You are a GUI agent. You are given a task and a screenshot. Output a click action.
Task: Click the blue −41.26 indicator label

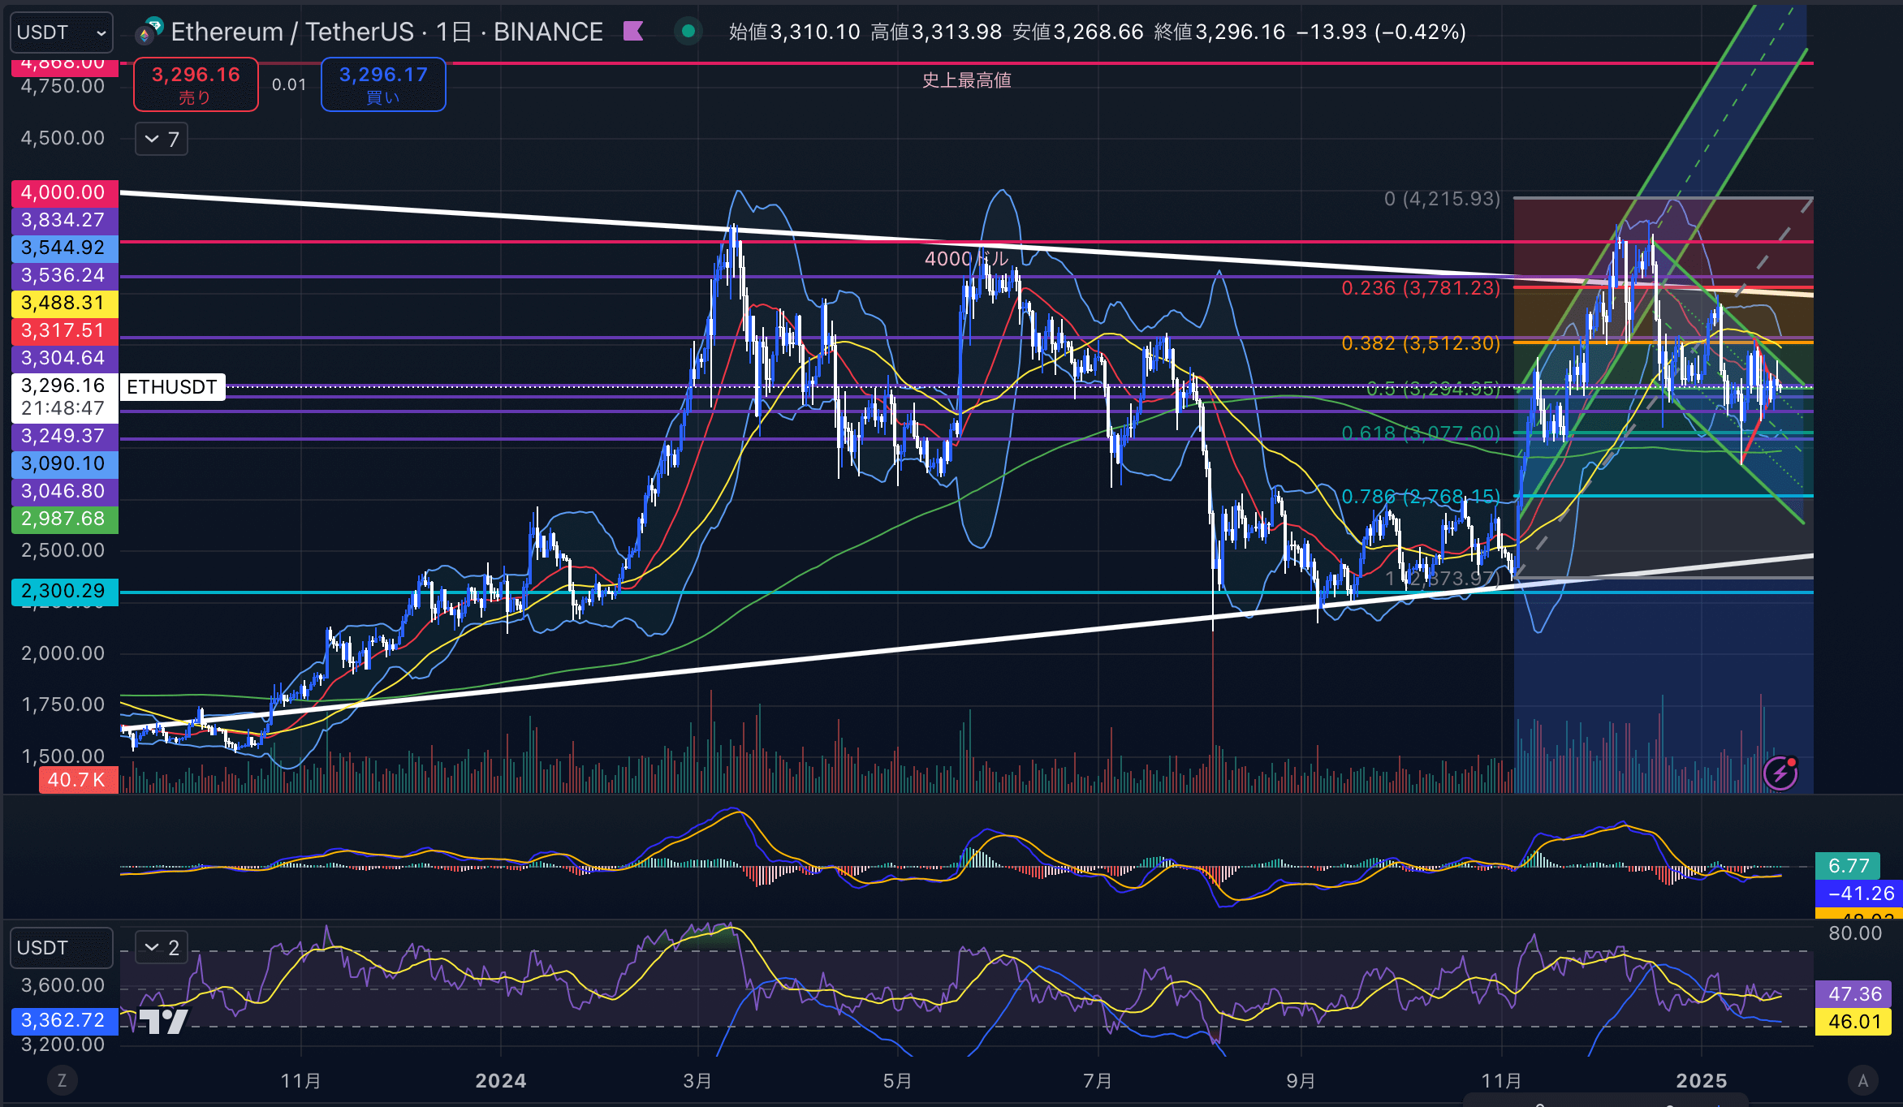(x=1859, y=894)
